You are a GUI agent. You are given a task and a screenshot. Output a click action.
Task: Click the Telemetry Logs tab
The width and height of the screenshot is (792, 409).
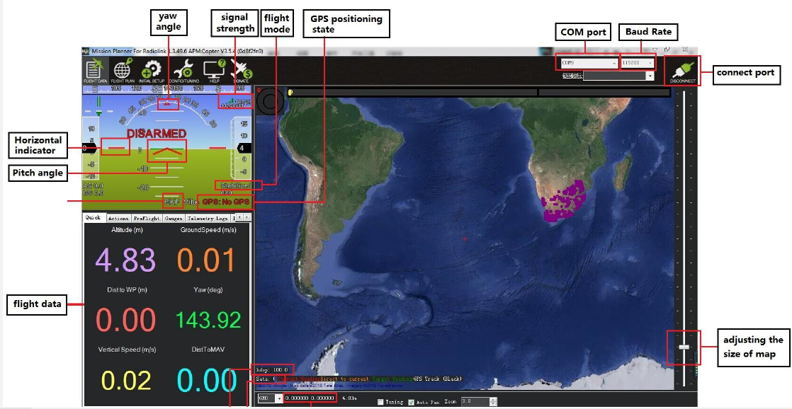(209, 218)
